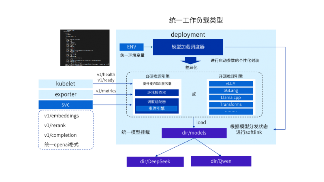This screenshot has height=182, width=324.
Task: Click the Llama.cpp engine entry
Action: (231, 97)
